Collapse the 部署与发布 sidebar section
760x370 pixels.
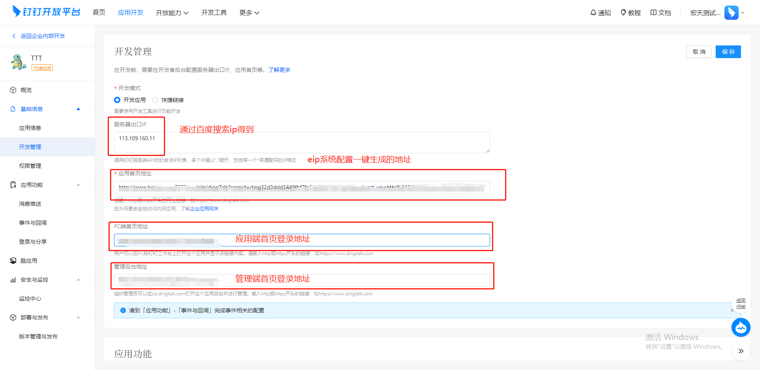click(x=78, y=317)
